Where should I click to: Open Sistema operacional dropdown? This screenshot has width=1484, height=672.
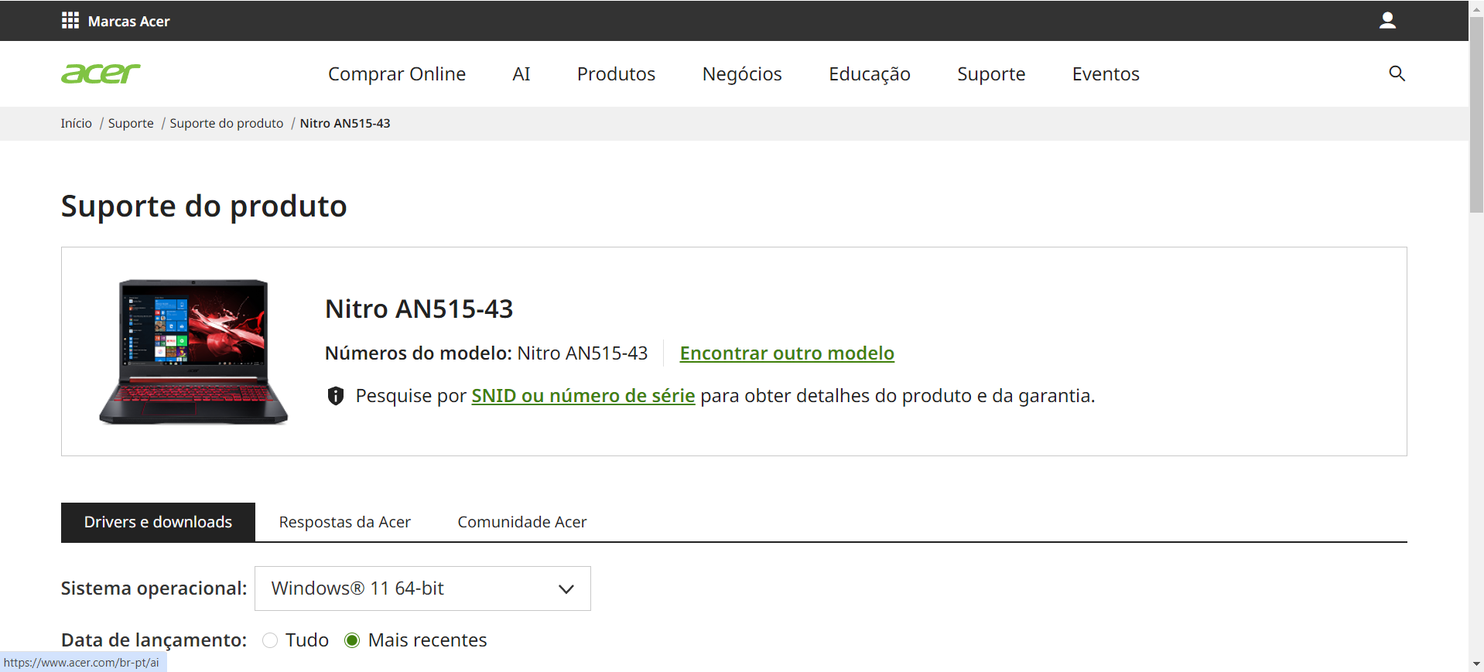click(422, 588)
